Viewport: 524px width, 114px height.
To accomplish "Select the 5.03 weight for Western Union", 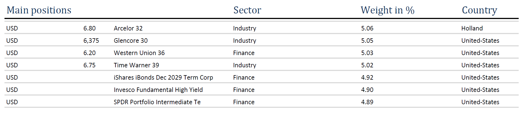I will pos(367,53).
